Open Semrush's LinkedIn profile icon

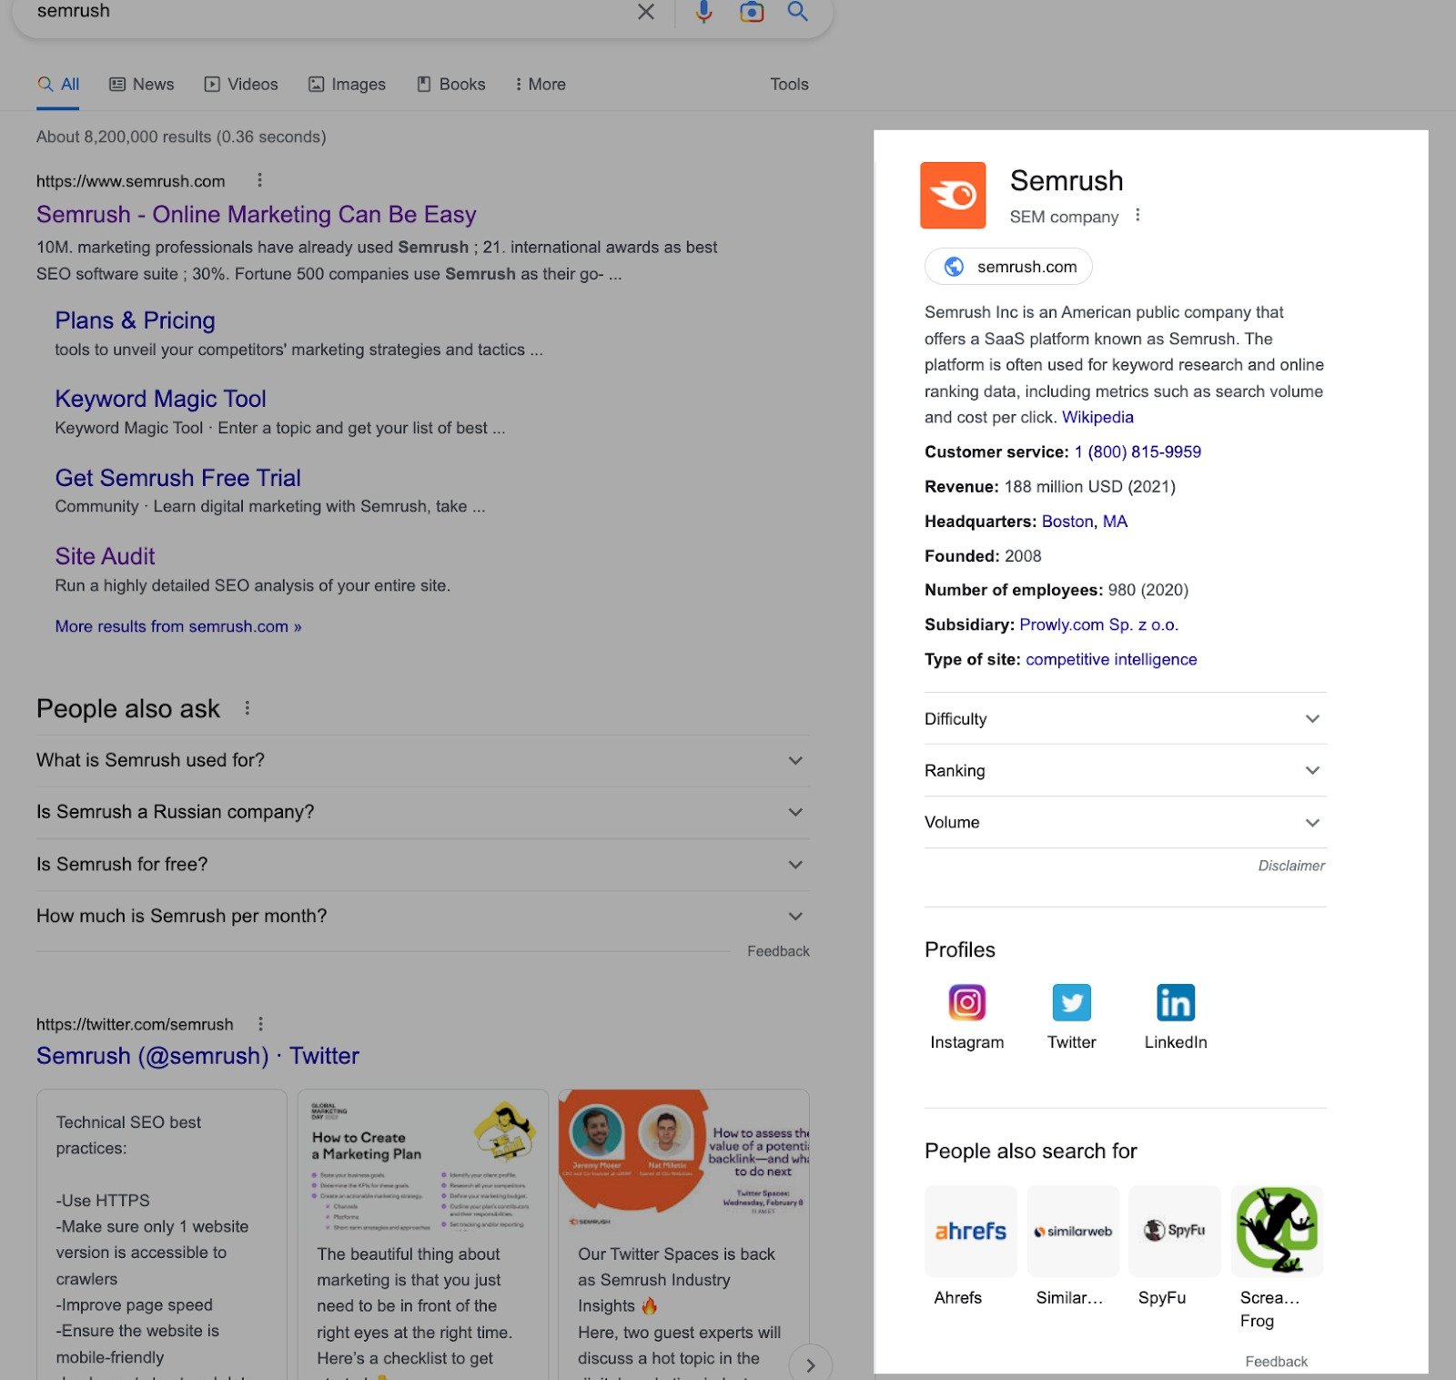point(1175,1002)
